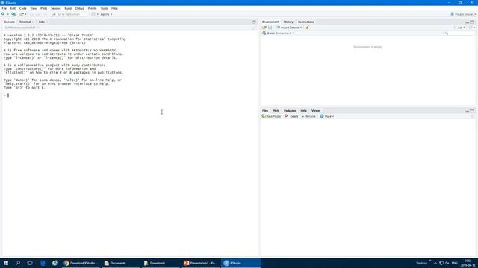Open the Build menu
Image resolution: width=478 pixels, height=268 pixels.
click(68, 8)
